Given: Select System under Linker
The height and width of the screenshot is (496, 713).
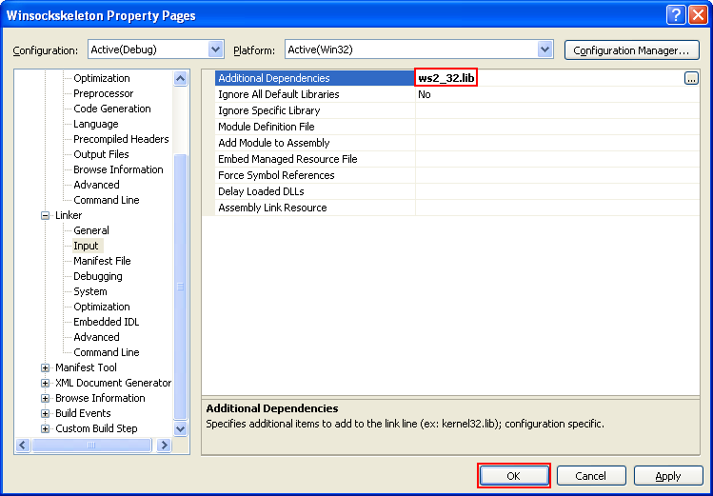Looking at the screenshot, I should [90, 291].
